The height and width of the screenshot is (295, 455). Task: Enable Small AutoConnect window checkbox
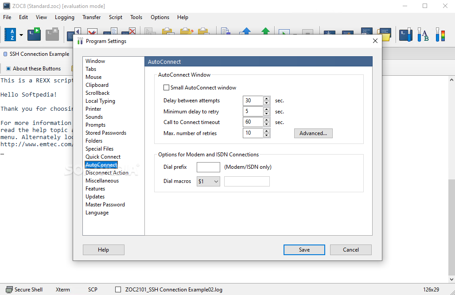(x=166, y=88)
